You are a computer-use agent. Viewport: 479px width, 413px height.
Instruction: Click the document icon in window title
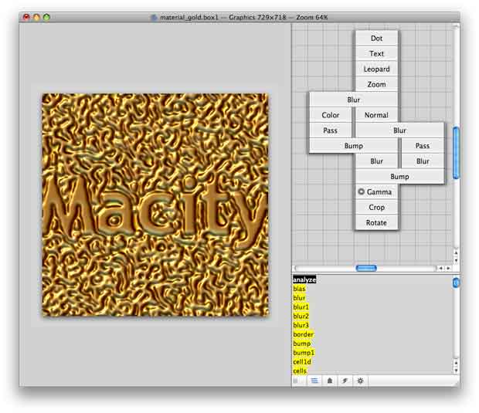tap(155, 18)
